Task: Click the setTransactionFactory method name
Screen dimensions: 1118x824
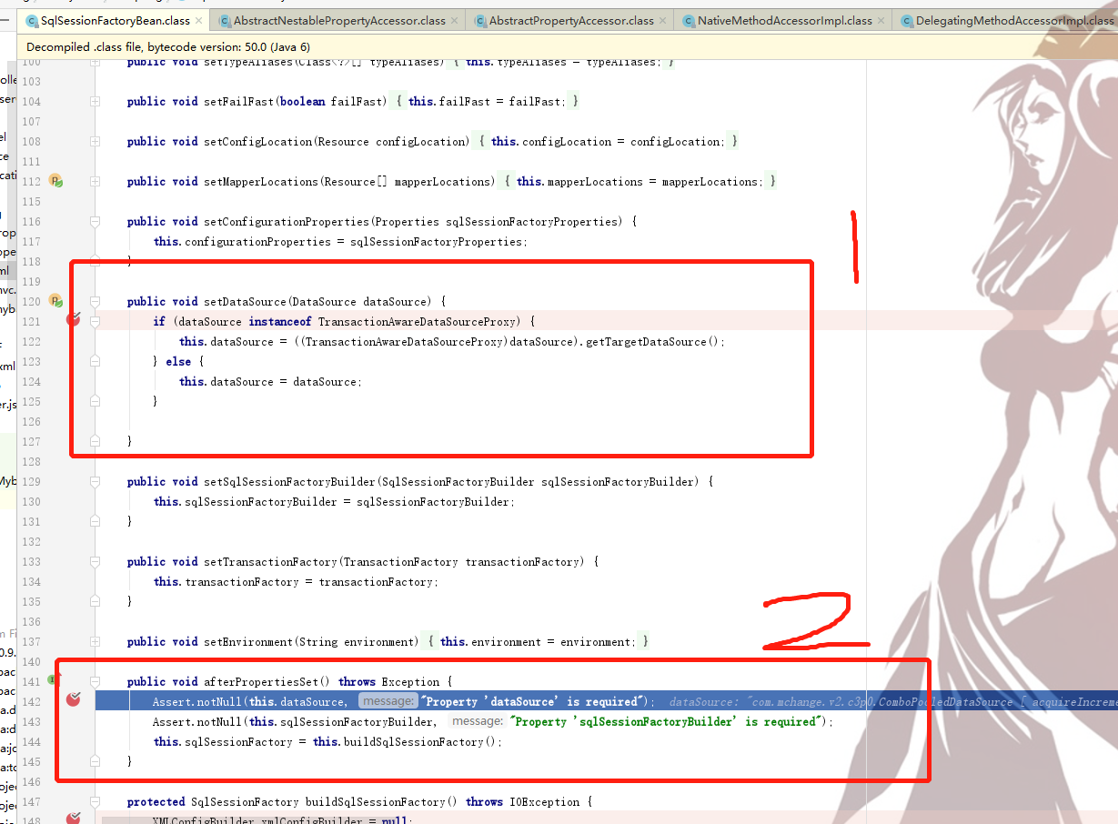Action: point(270,561)
